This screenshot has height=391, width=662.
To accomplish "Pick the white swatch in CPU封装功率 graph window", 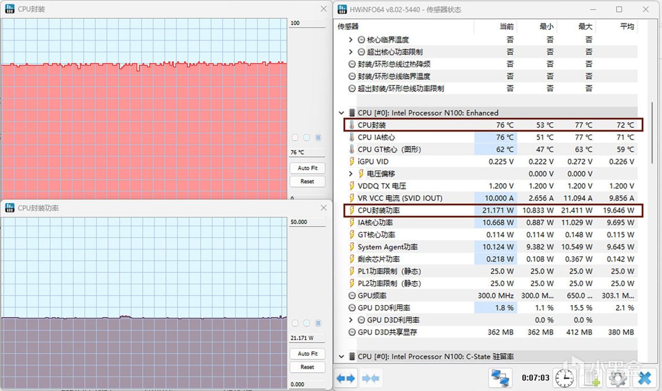I will point(295,323).
